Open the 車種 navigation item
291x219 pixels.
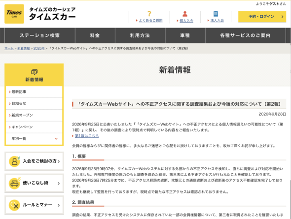(x=185, y=35)
